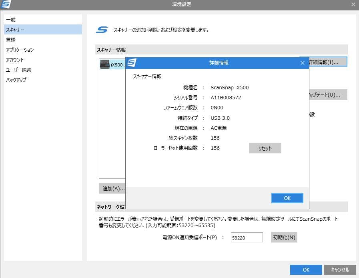Open the バックアップ settings section

pos(16,80)
